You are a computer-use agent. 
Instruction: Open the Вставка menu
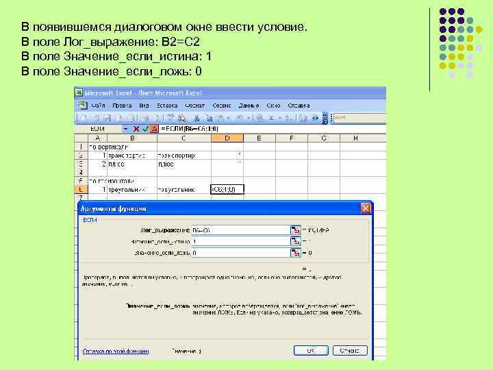pos(167,106)
